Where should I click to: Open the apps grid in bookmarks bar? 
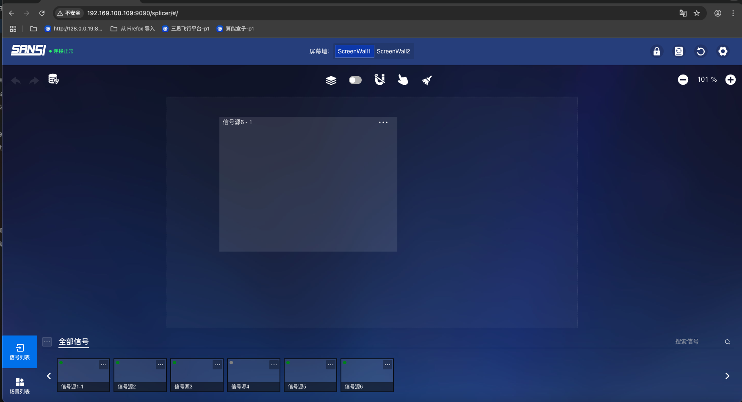[13, 29]
